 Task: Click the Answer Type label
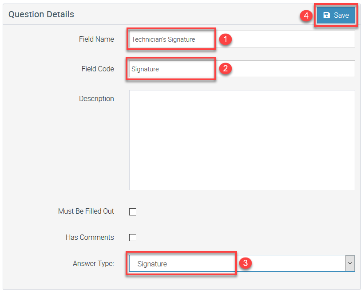93,264
